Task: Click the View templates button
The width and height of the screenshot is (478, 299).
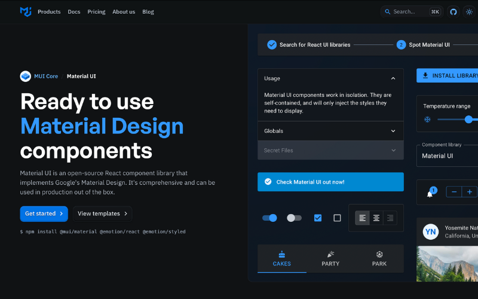Action: coord(102,213)
